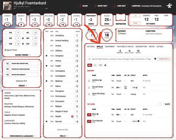Viewport: 176px width, 140px height.
Task: Click the Heal button in Hit Points
Action: point(136,16)
